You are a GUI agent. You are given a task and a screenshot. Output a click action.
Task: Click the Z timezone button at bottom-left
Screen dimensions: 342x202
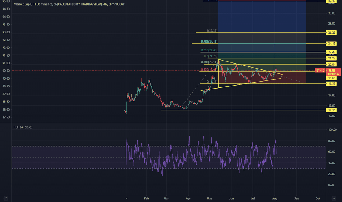tap(6, 198)
